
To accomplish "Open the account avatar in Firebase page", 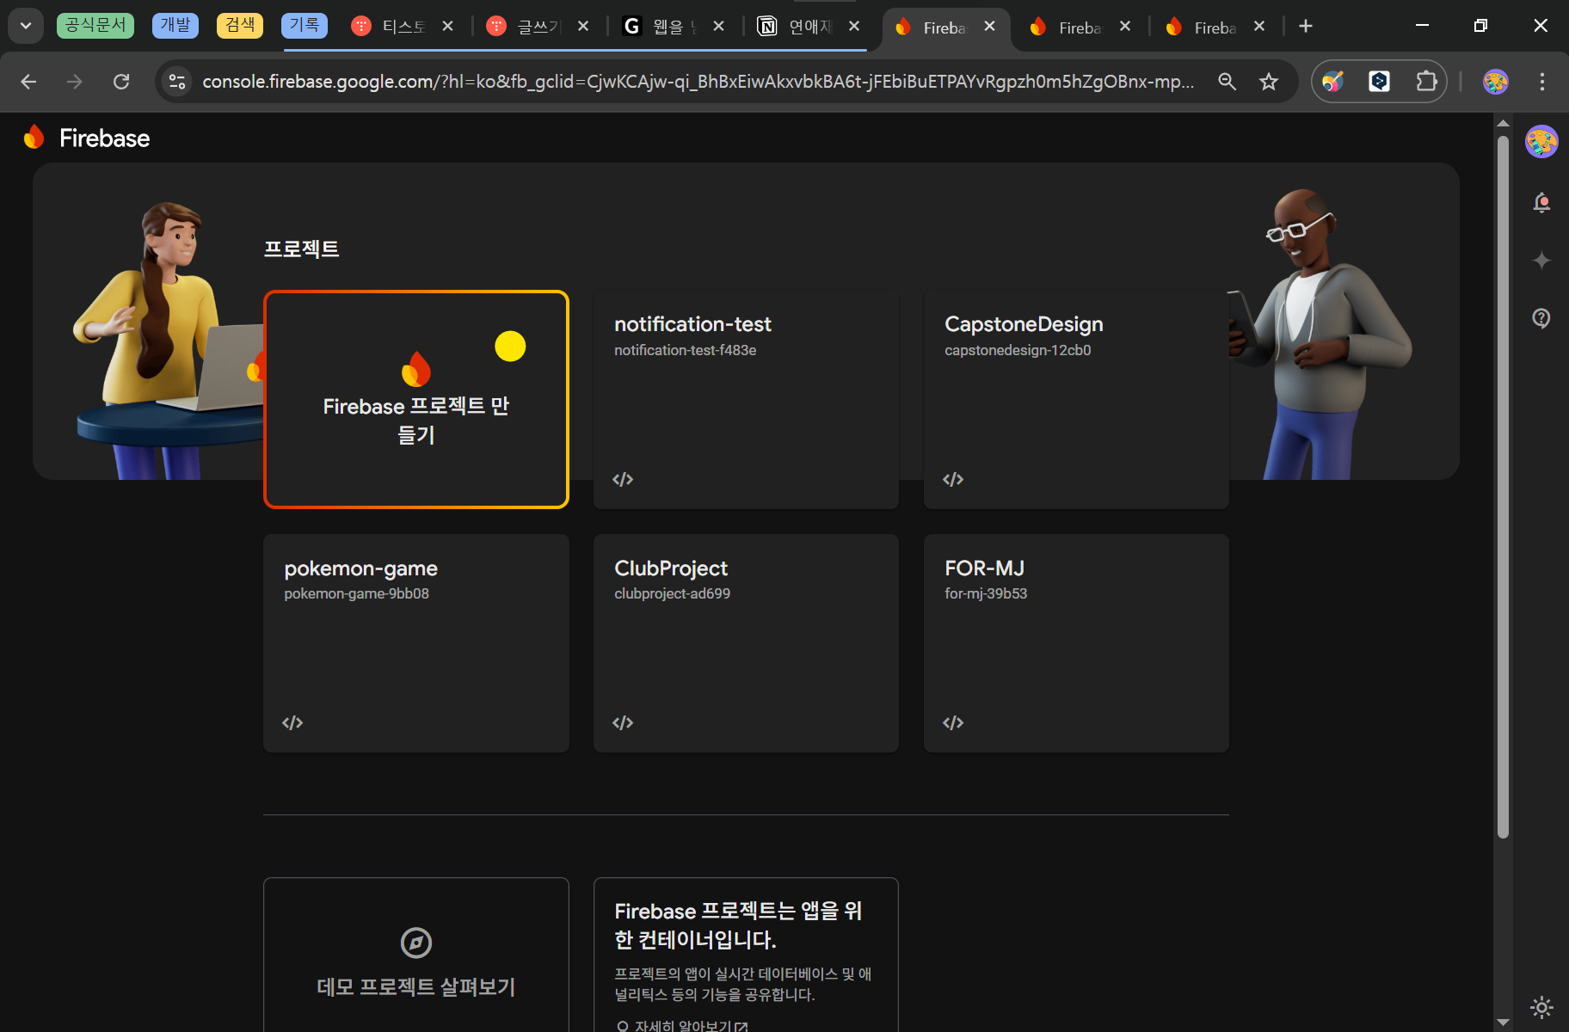I will 1541,142.
